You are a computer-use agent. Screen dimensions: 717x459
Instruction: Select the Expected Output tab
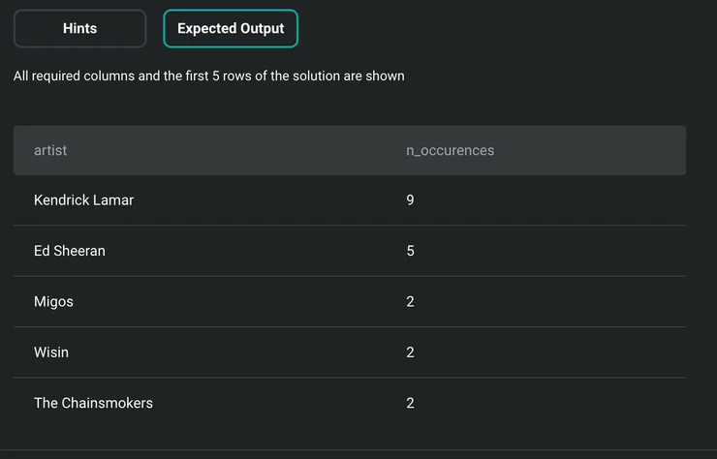231,29
